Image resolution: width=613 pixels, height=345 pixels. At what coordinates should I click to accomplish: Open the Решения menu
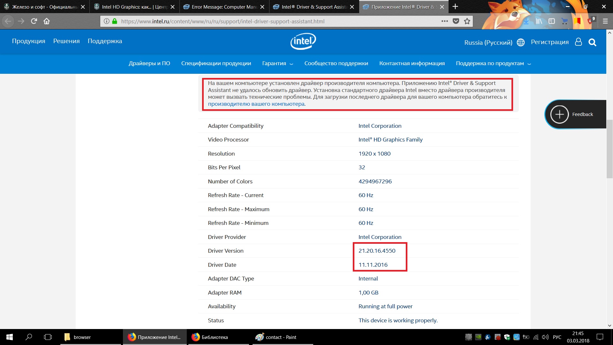click(x=66, y=41)
